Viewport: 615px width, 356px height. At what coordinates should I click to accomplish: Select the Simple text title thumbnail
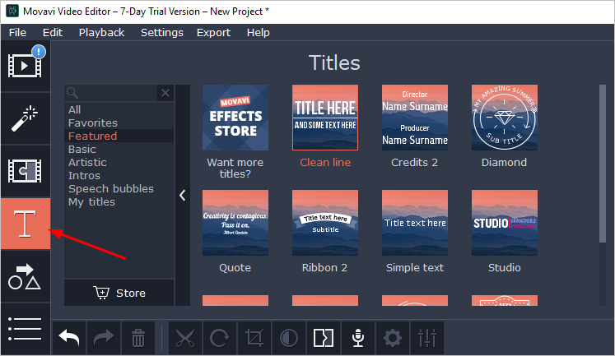415,223
